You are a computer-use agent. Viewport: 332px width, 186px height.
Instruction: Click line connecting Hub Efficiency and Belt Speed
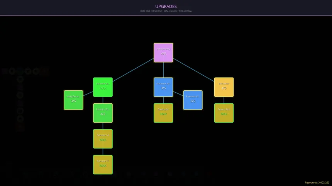[194, 70]
